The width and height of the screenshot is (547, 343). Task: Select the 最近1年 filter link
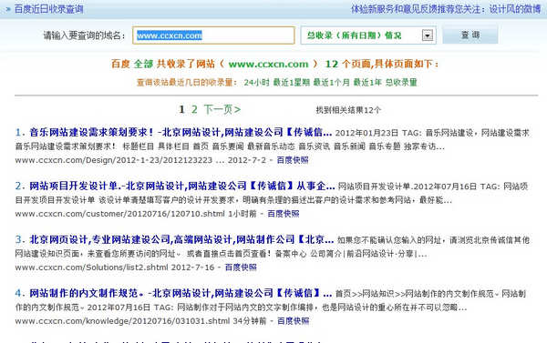(367, 83)
